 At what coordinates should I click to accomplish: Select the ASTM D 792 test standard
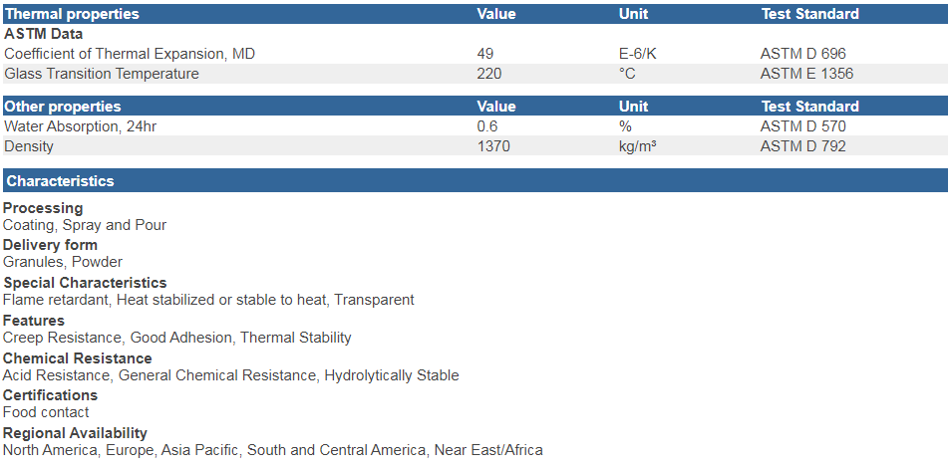(x=802, y=146)
